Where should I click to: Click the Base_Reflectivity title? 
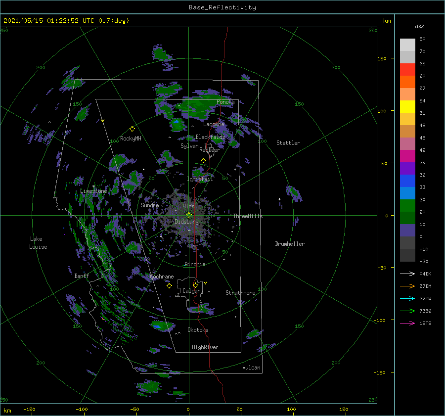point(222,7)
